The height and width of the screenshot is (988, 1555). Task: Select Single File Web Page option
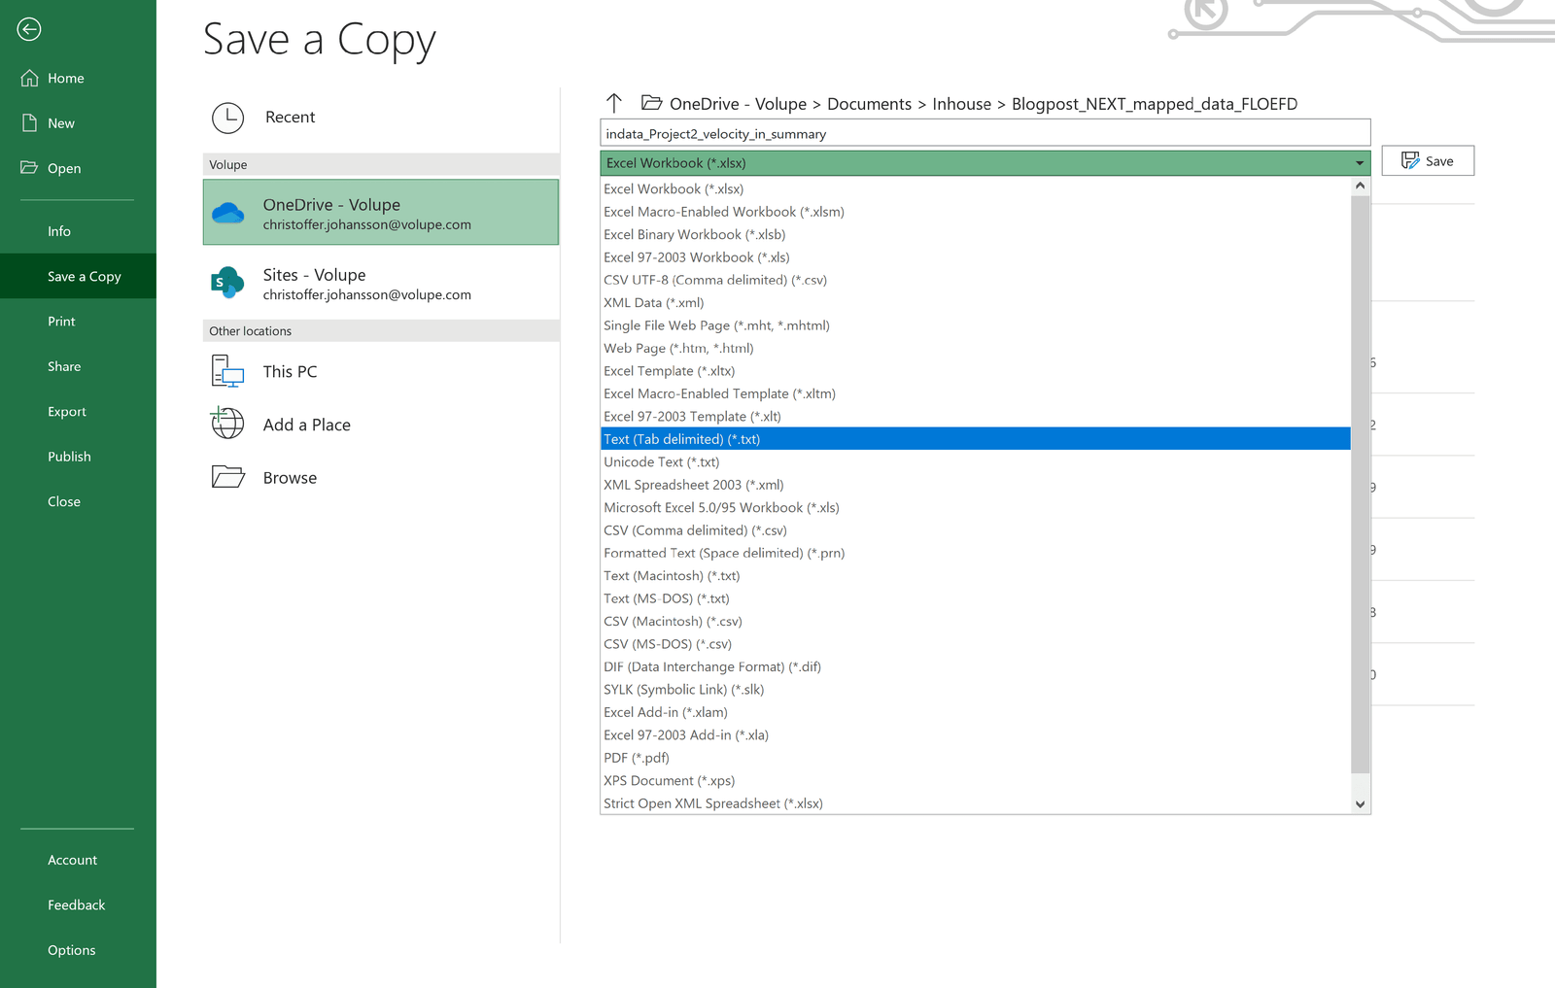976,325
